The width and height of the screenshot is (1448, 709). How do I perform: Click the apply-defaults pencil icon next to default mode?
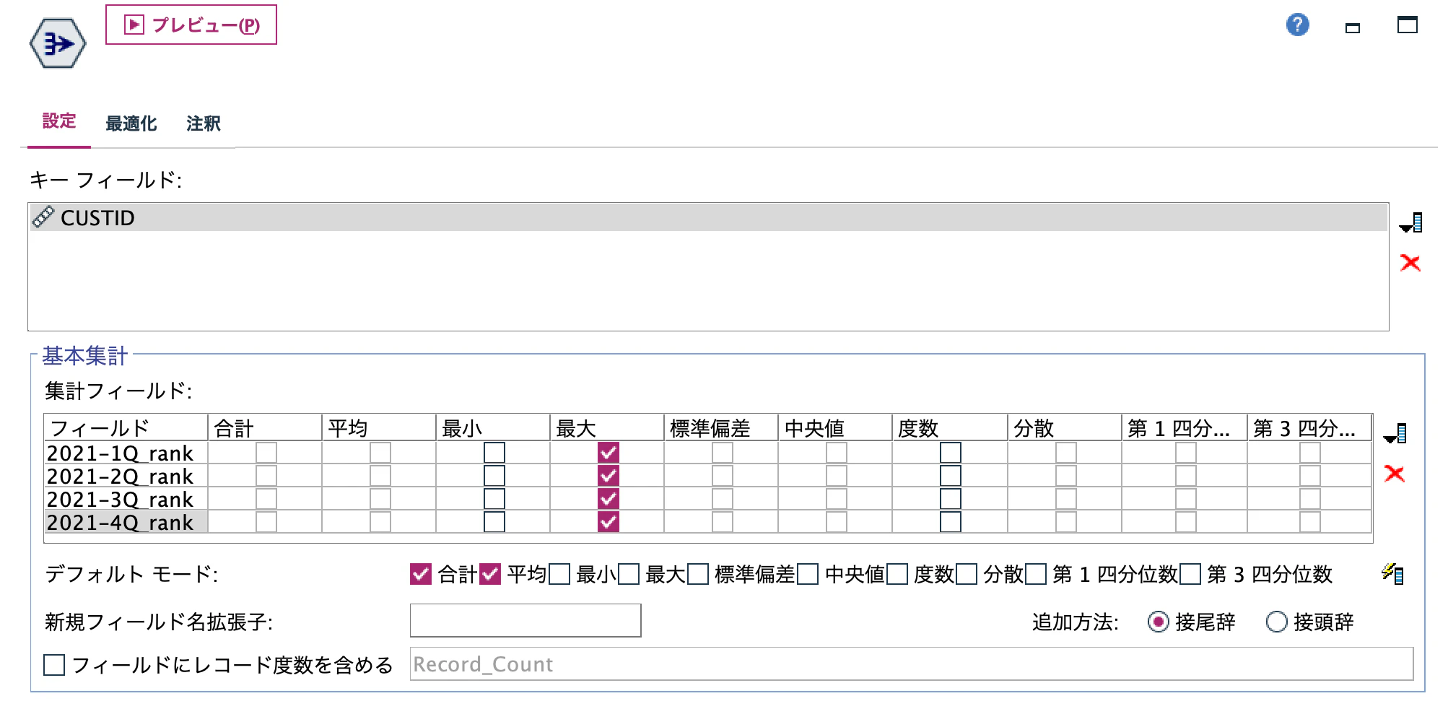pyautogui.click(x=1393, y=575)
